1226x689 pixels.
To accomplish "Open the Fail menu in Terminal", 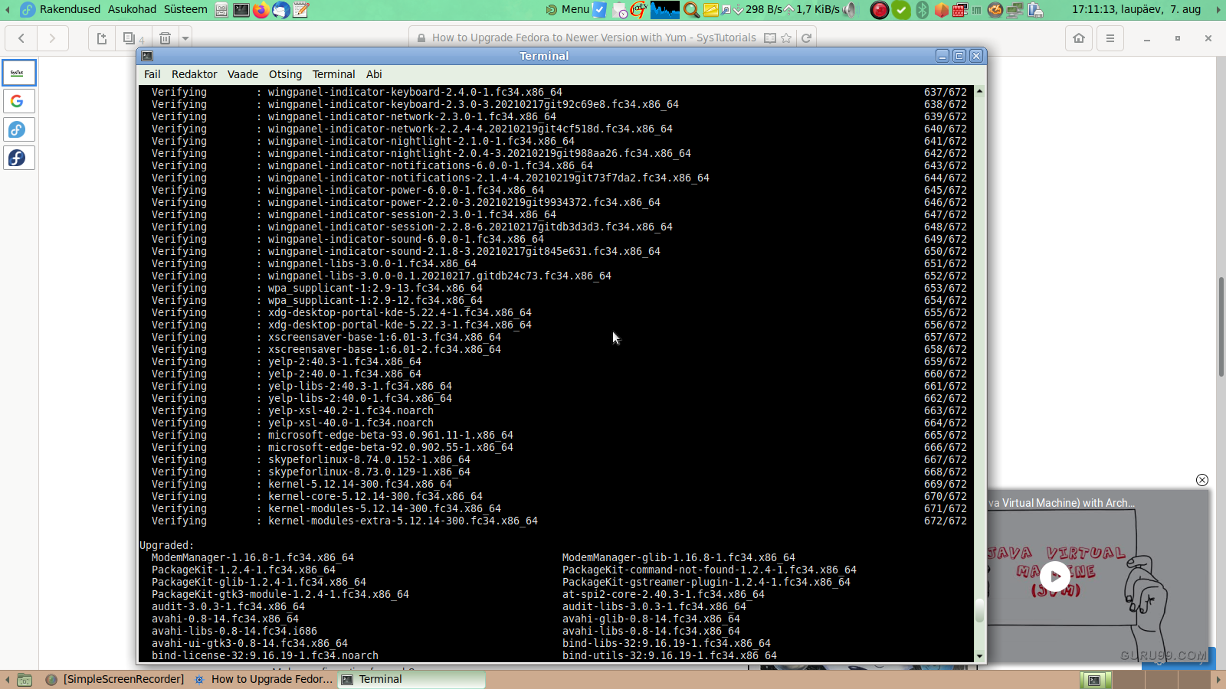I will (x=152, y=74).
